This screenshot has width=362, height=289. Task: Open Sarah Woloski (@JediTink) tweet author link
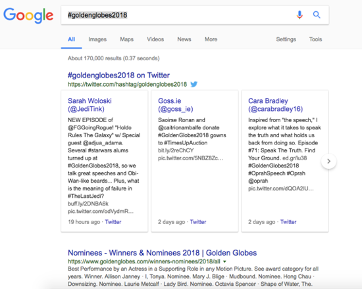point(90,105)
